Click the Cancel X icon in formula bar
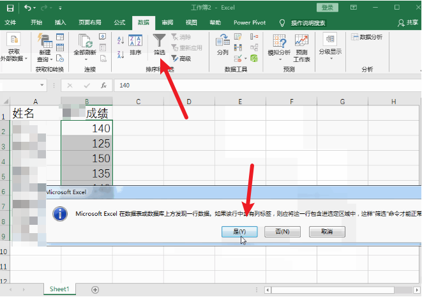This screenshot has width=422, height=297. [70, 86]
